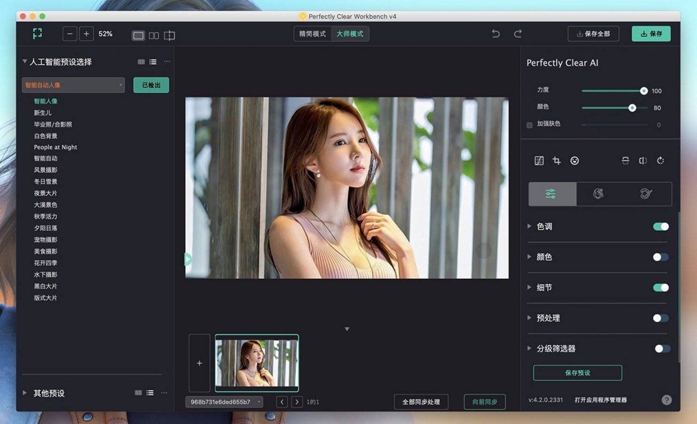The width and height of the screenshot is (697, 424).
Task: Enable the 颜色 adjustment toggle
Action: point(661,257)
